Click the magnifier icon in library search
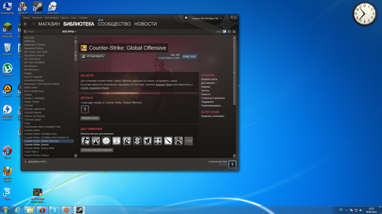382x214 pixels. pyautogui.click(x=25, y=32)
